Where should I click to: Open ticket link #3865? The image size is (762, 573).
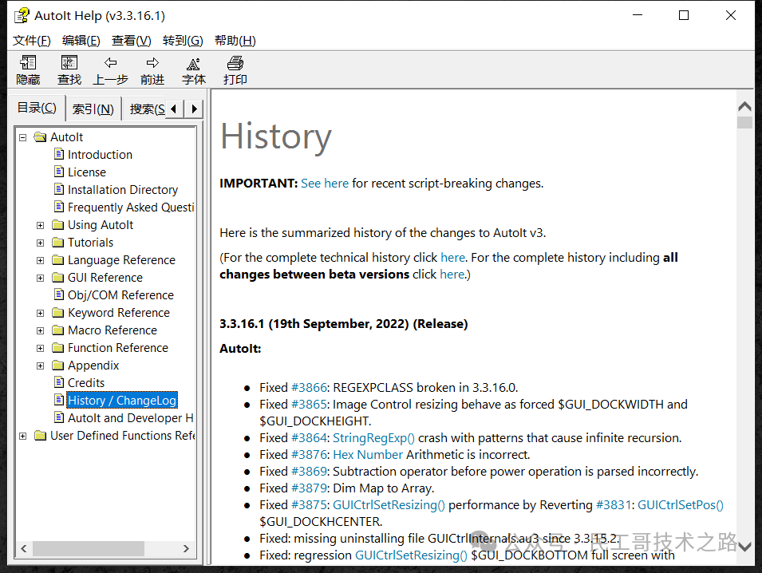click(309, 405)
